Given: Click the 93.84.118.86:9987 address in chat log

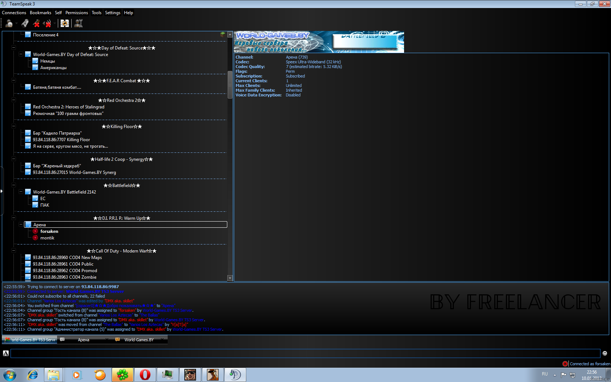Looking at the screenshot, I should click(100, 287).
